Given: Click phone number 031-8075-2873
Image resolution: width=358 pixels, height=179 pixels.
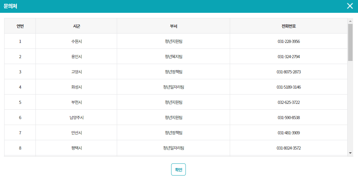Looking at the screenshot, I should click(x=288, y=72).
